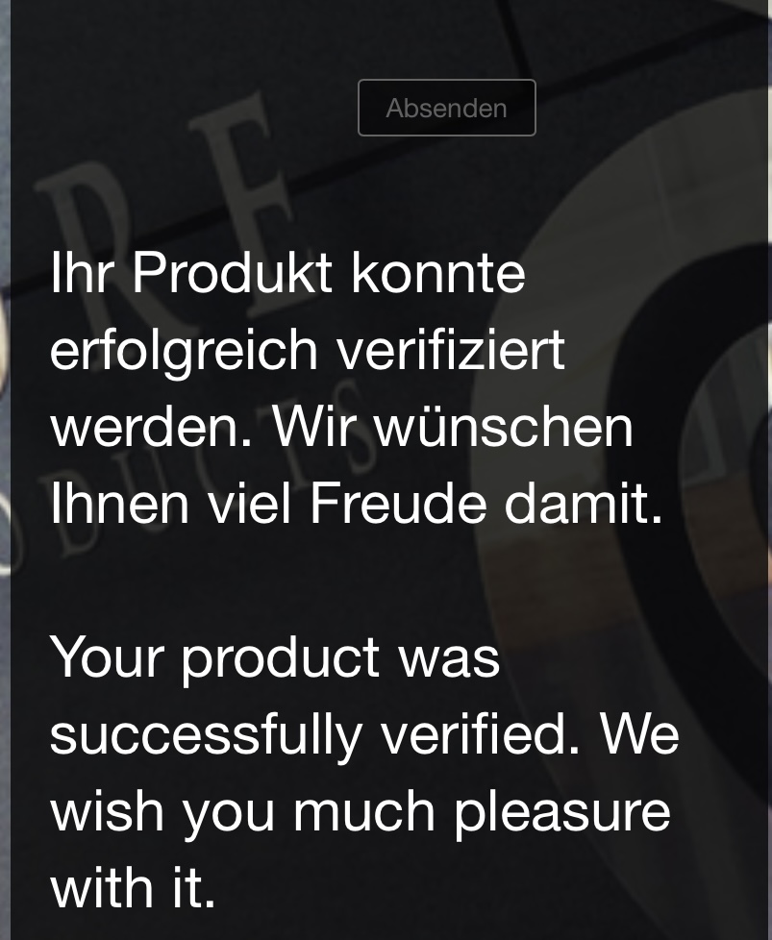
Task: Click the underlying page strip at the left edge
Action: click(x=5, y=470)
